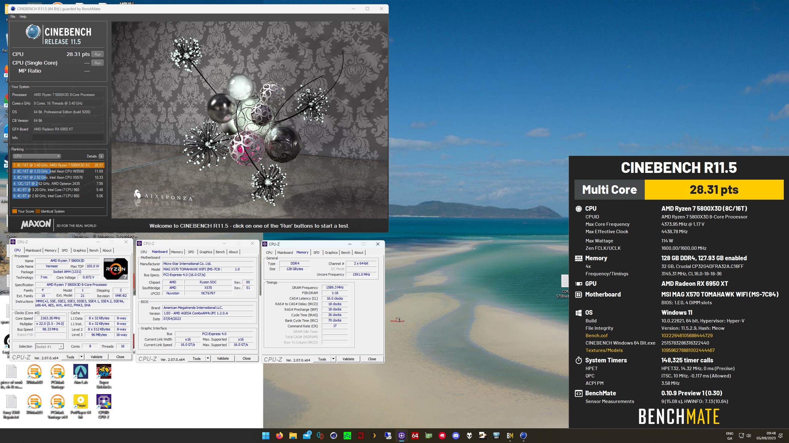Open the Socket #1 selection dropdown

coord(49,347)
